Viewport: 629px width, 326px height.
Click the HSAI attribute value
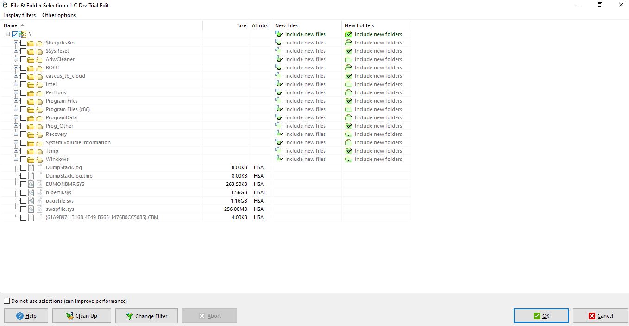coord(259,192)
